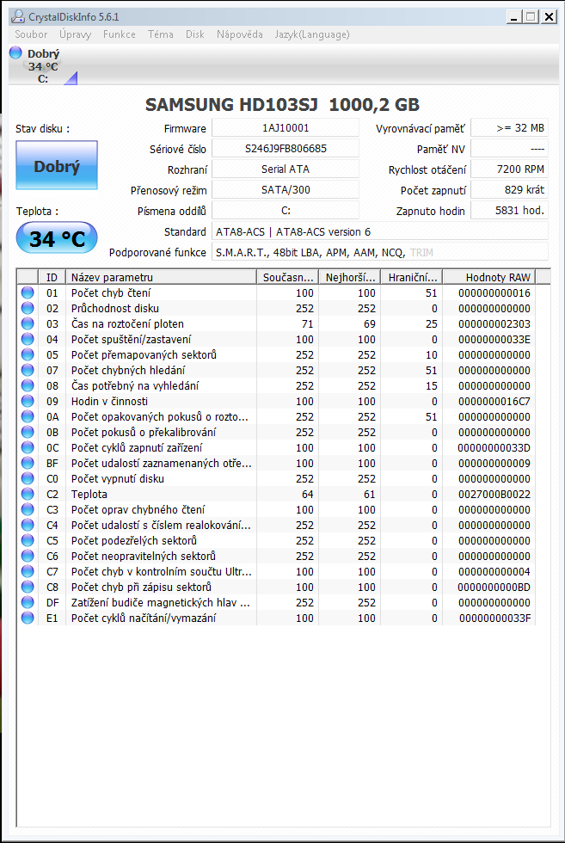Click status icon for Počet chyb čtení
The height and width of the screenshot is (843, 565).
click(x=28, y=293)
